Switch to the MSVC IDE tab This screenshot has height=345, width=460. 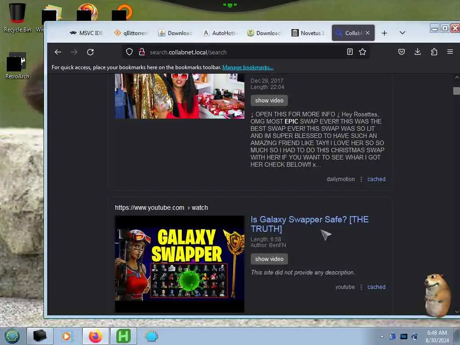click(86, 33)
